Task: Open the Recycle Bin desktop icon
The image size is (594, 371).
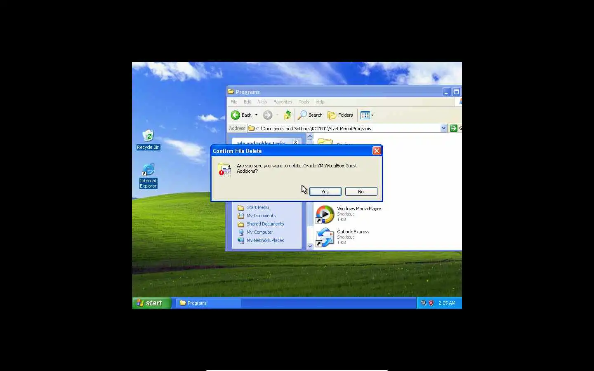Action: tap(148, 139)
